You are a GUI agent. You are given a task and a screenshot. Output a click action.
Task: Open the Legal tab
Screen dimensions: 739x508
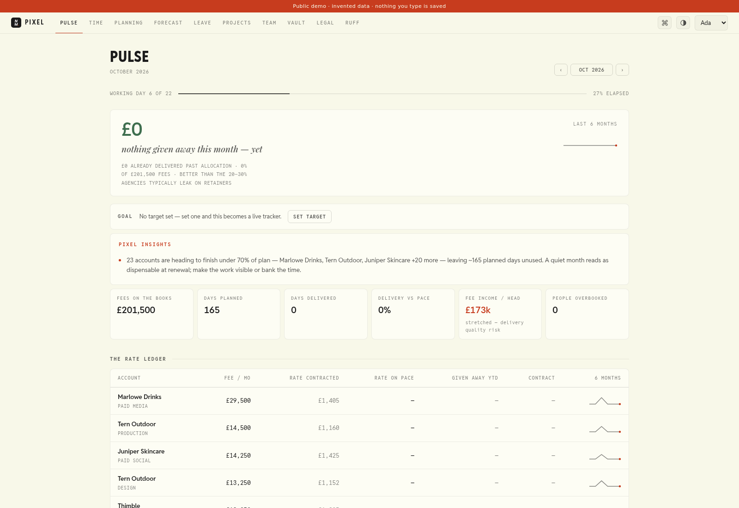point(325,23)
